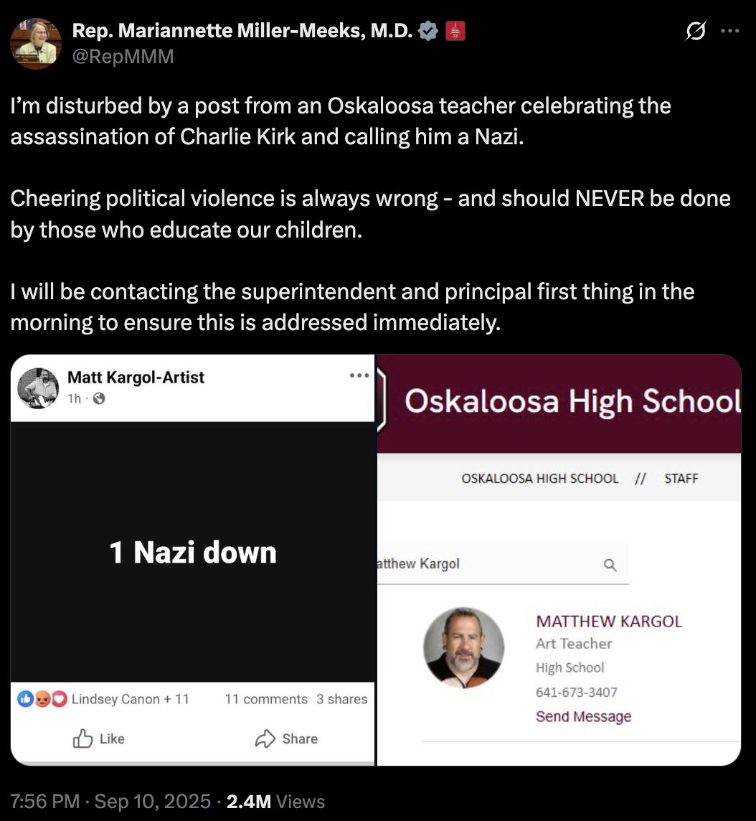
Task: Click the red government affiliation badge
Action: point(455,31)
